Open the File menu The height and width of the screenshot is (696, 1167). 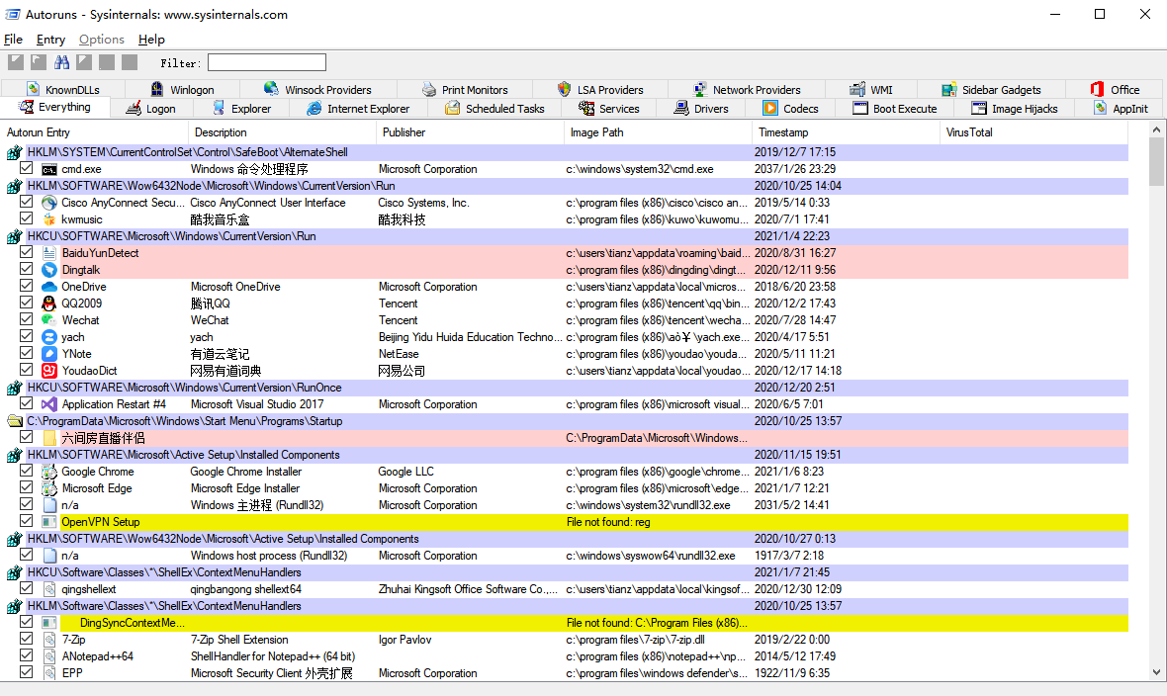pyautogui.click(x=14, y=40)
